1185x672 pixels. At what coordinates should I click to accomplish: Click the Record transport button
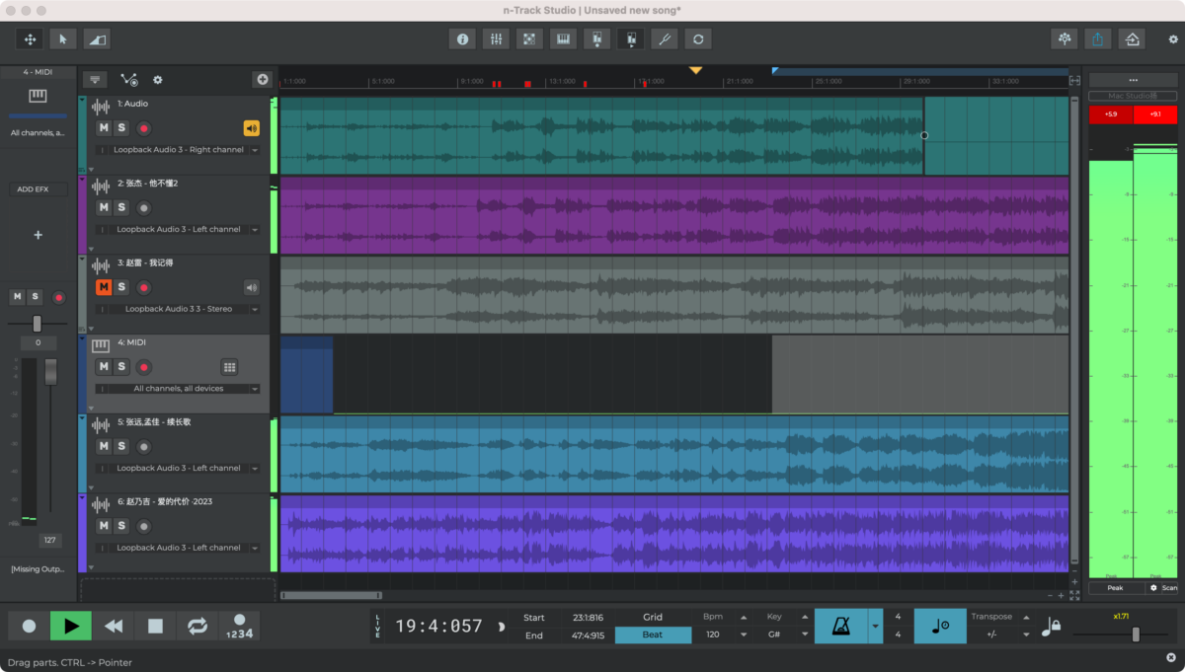29,627
